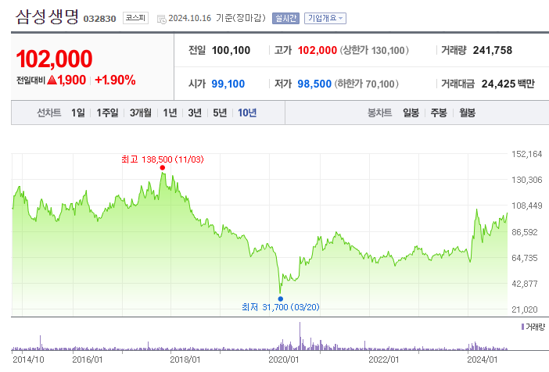Click the 108,449 y-axis label

pyautogui.click(x=526, y=206)
